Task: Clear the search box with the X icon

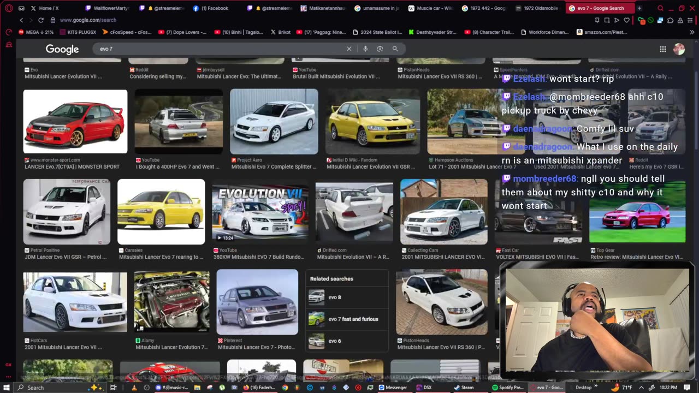Action: point(349,49)
